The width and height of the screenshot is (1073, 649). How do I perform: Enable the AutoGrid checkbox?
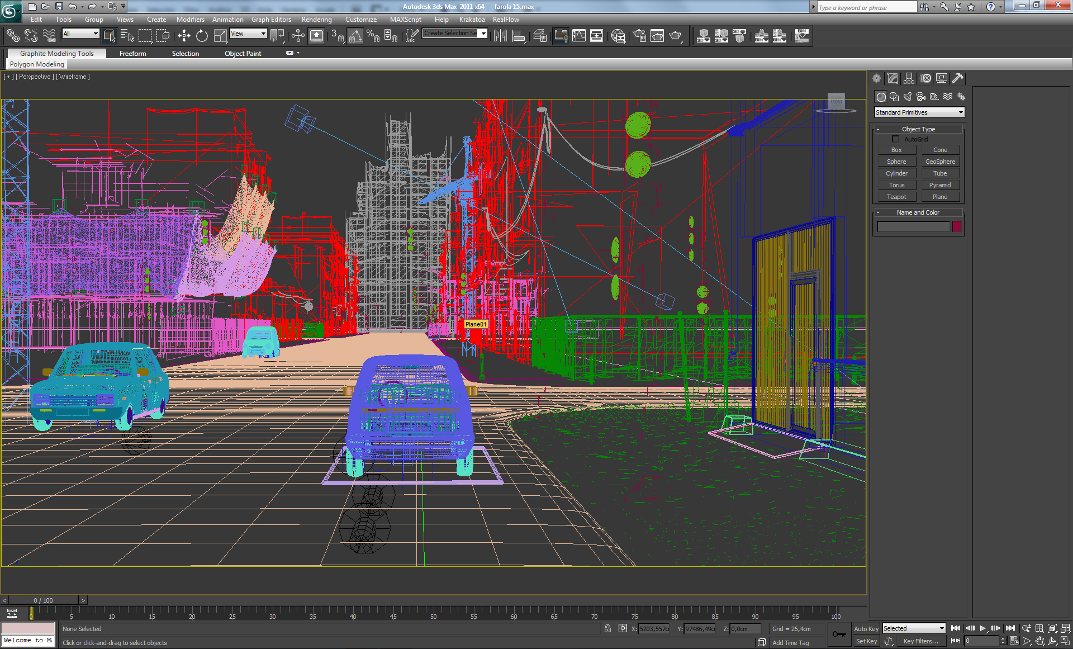click(x=895, y=139)
